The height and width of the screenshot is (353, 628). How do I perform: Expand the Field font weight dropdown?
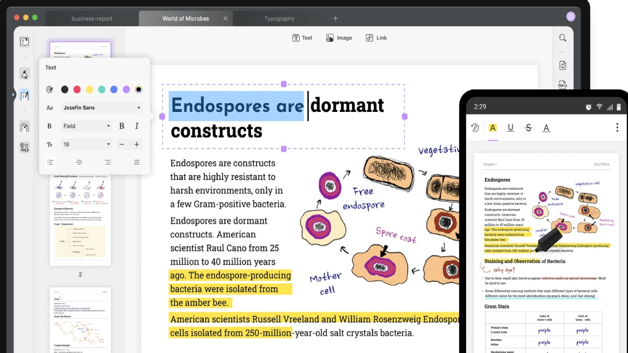tap(86, 126)
